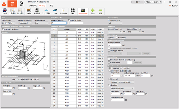
Task: Click the エラー button
Action: click(138, 2)
